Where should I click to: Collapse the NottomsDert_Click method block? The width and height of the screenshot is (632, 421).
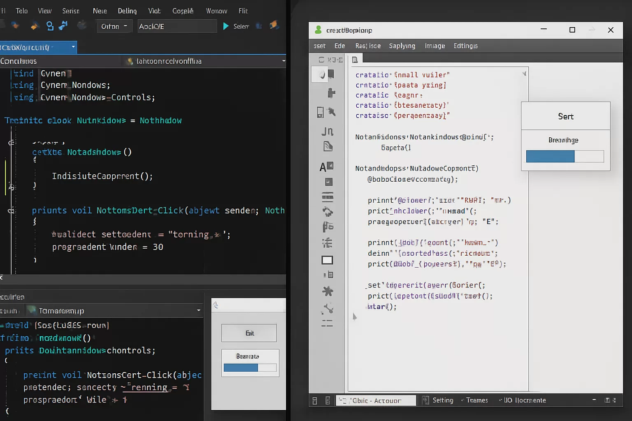coord(11,211)
